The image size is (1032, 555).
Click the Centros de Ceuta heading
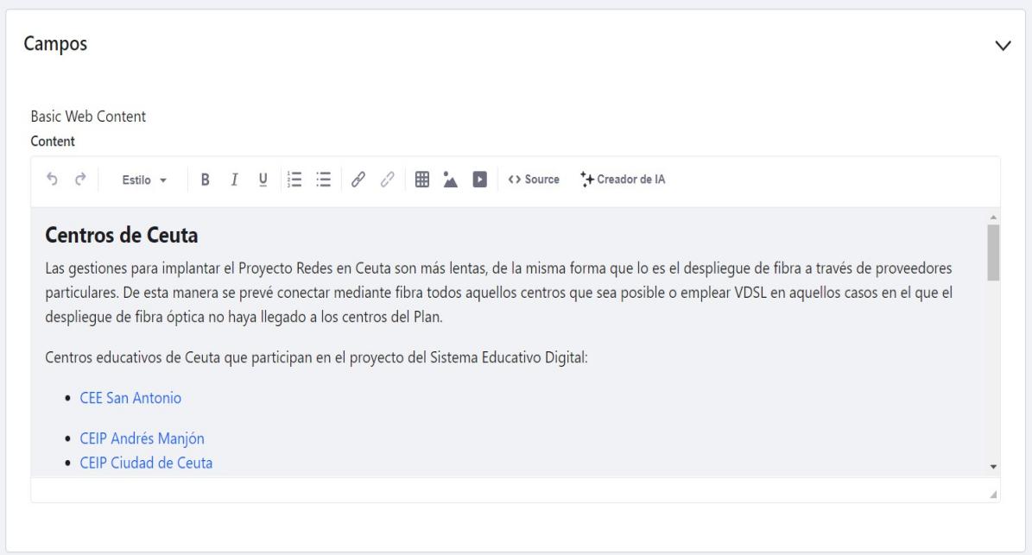(122, 235)
